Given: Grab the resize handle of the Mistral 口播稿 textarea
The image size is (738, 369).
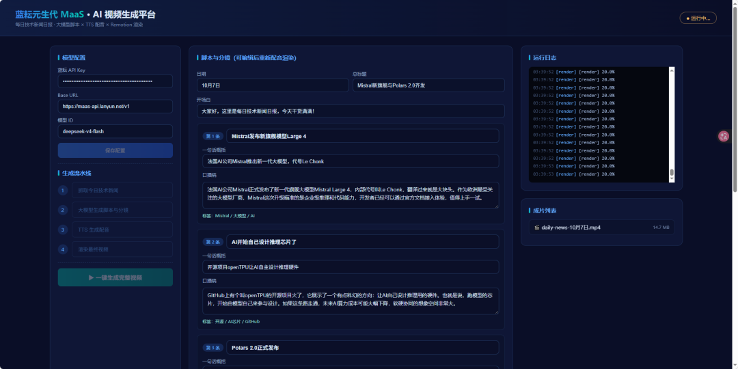Looking at the screenshot, I should (496, 206).
